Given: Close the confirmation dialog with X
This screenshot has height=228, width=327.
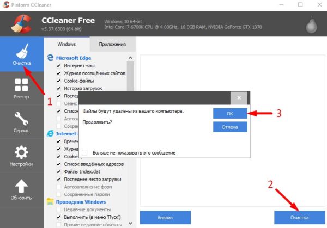Looking at the screenshot, I should 239,98.
